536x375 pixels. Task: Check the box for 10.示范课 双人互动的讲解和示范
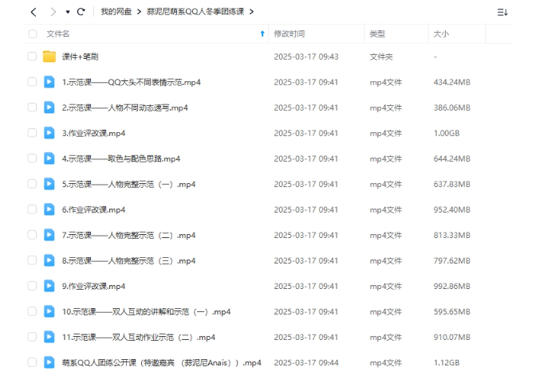[x=32, y=311]
